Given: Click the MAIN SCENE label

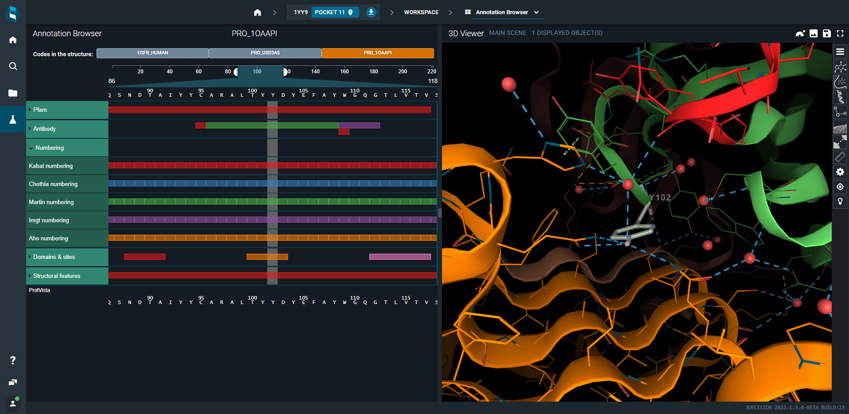Looking at the screenshot, I should tap(507, 33).
